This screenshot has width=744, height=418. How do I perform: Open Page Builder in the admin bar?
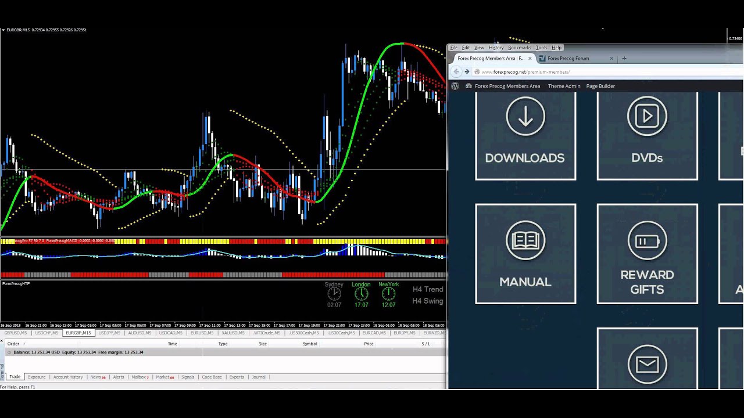point(600,86)
